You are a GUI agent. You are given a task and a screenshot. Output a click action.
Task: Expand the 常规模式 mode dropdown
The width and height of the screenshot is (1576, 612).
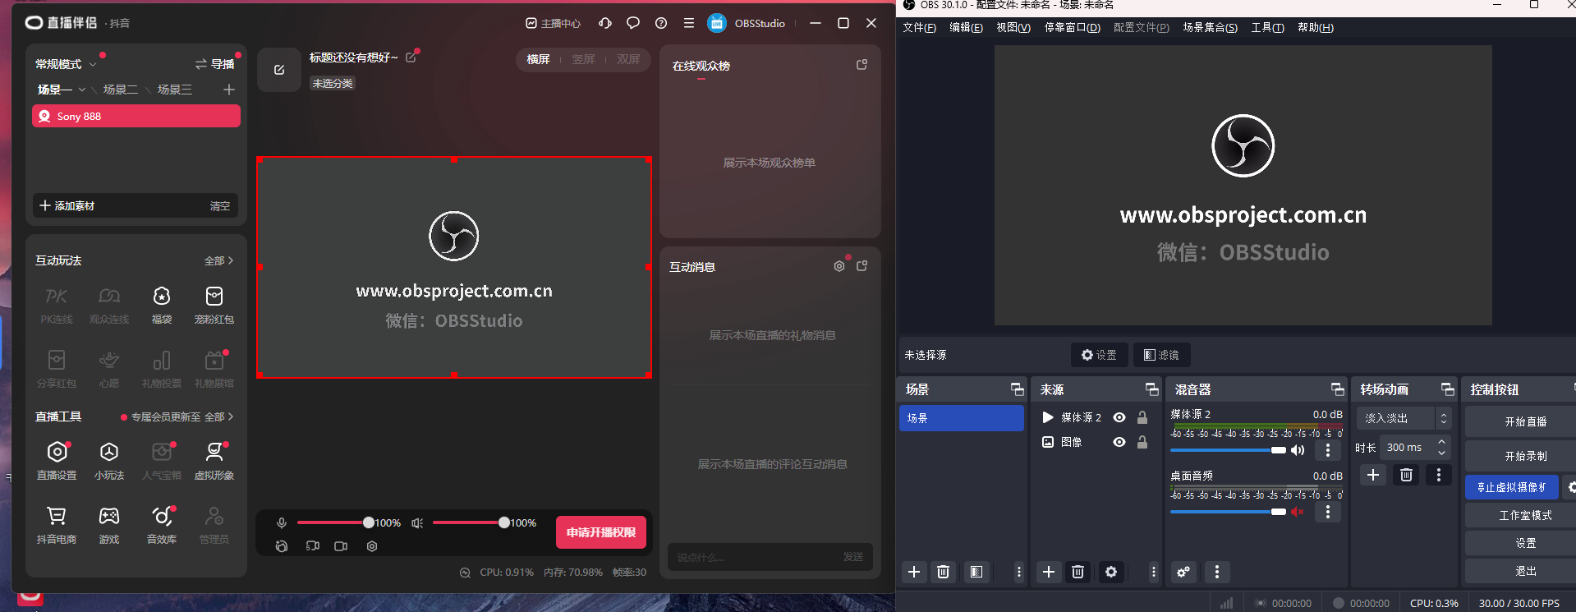(93, 64)
